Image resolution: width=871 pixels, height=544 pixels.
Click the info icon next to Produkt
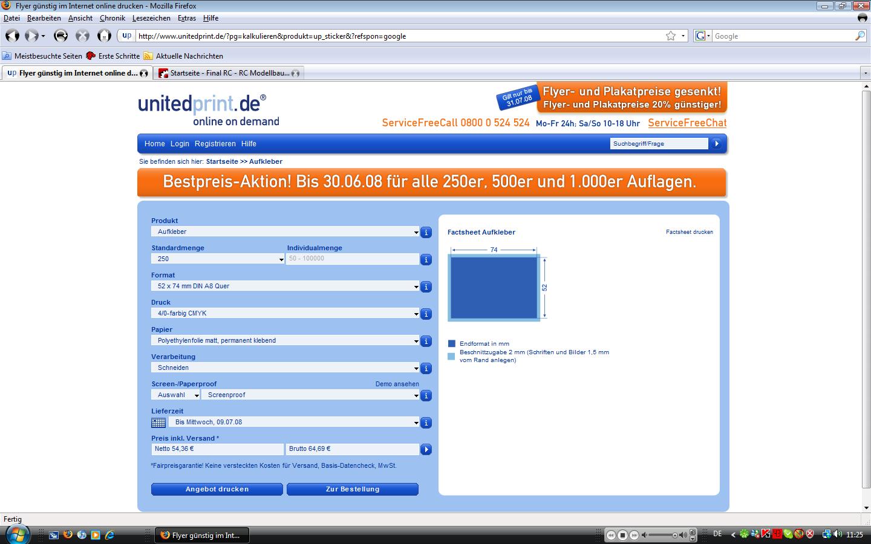(426, 232)
